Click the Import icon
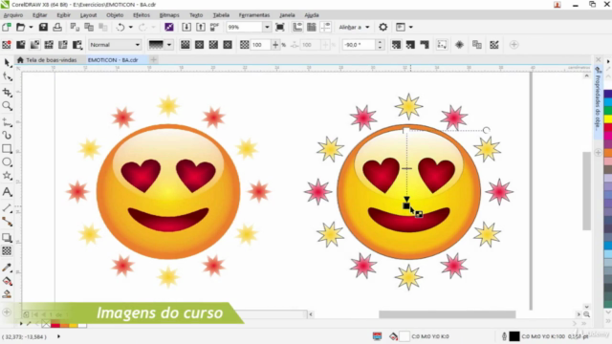This screenshot has width=612, height=344. click(186, 27)
